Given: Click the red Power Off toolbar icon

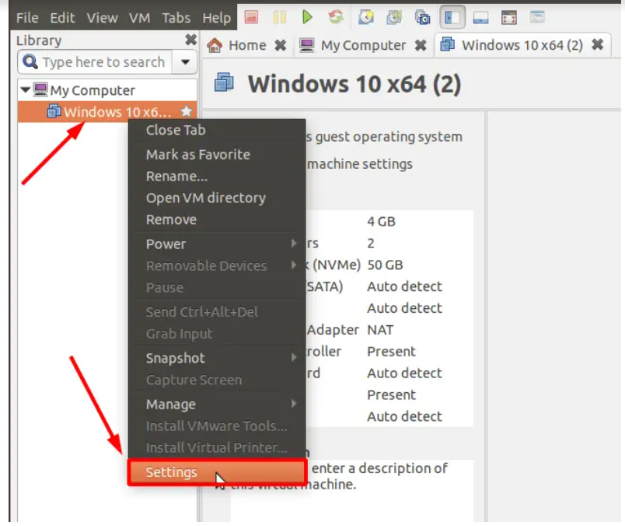Looking at the screenshot, I should coord(251,17).
